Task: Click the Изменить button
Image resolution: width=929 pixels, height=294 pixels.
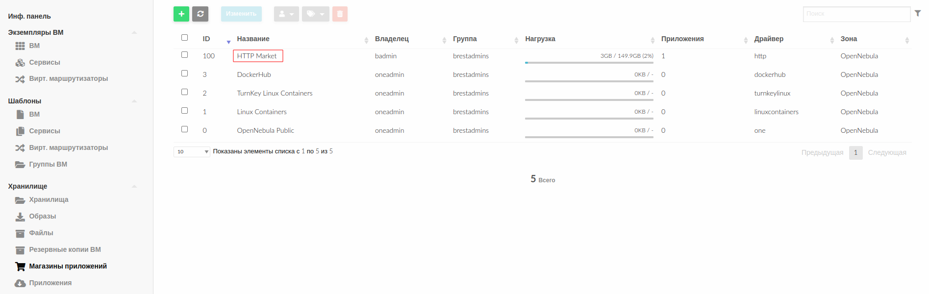Action: (x=241, y=14)
